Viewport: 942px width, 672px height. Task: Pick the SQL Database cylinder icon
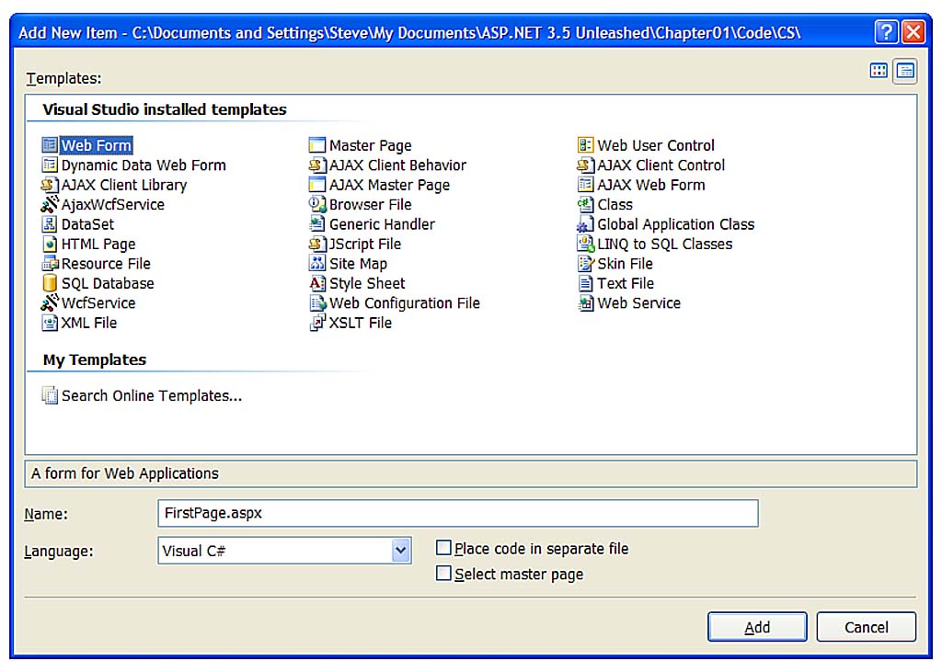click(x=50, y=283)
